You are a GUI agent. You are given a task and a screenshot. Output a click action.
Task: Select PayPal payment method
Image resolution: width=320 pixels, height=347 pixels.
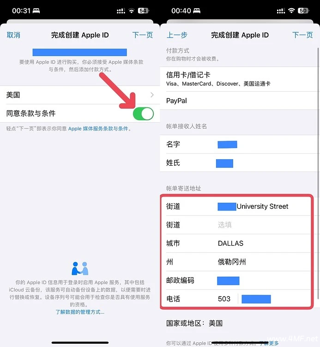(240, 101)
